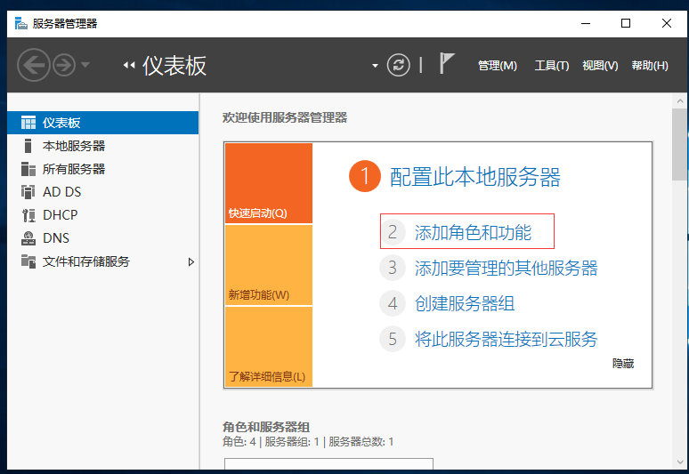Click the forward navigation arrow
Screen dimensions: 689x474
pyautogui.click(x=64, y=66)
